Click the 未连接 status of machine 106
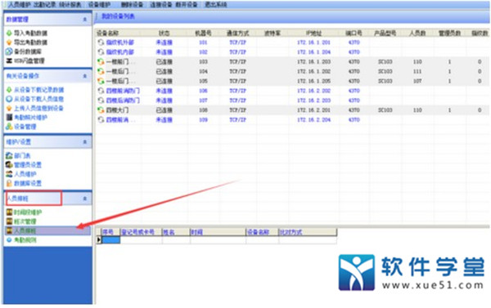 click(x=164, y=91)
